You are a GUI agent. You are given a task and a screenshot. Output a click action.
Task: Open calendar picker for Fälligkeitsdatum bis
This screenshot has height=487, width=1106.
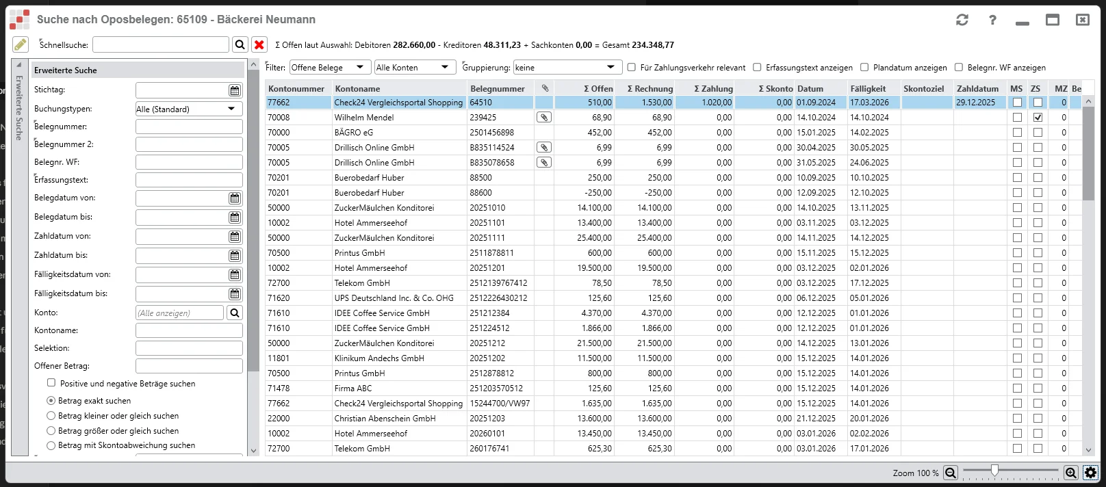click(x=235, y=294)
